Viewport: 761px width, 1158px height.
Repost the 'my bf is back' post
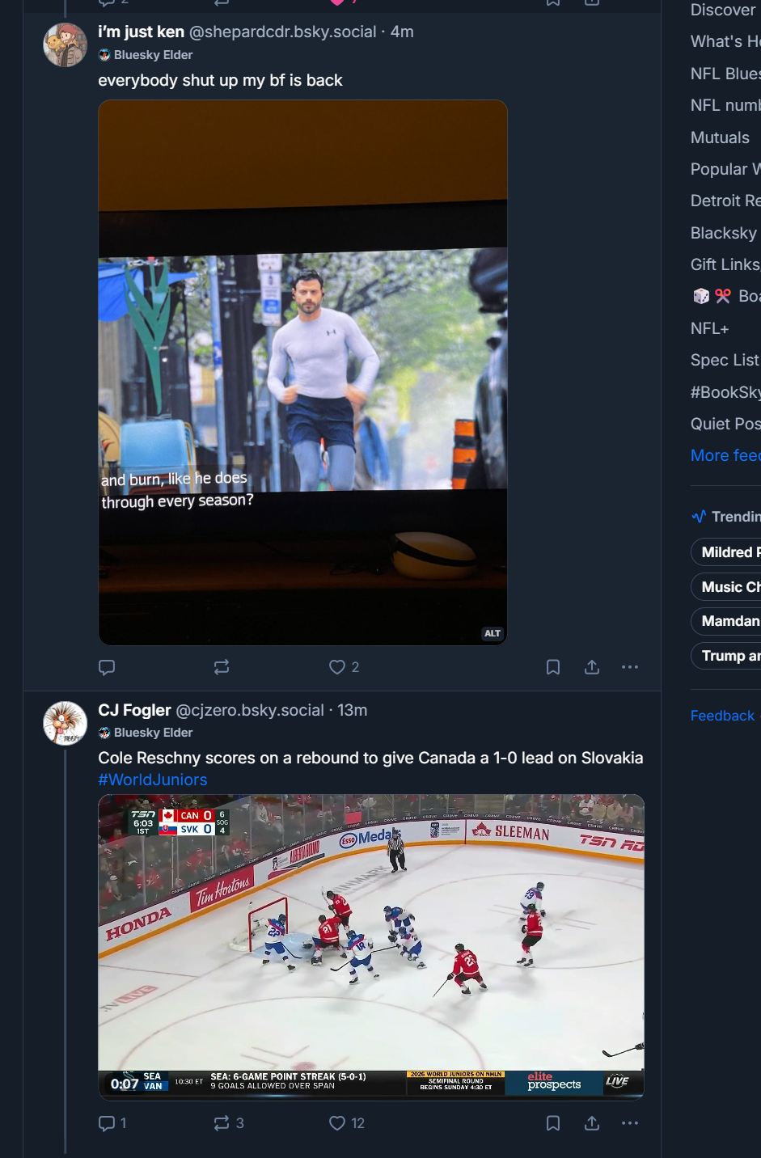[222, 667]
